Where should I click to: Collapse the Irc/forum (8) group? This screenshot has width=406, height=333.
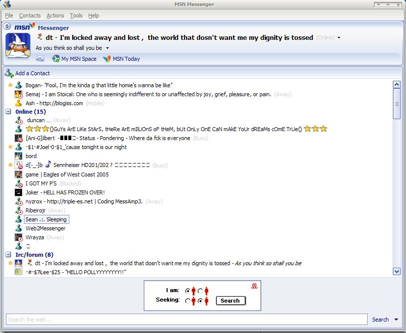tap(8, 255)
